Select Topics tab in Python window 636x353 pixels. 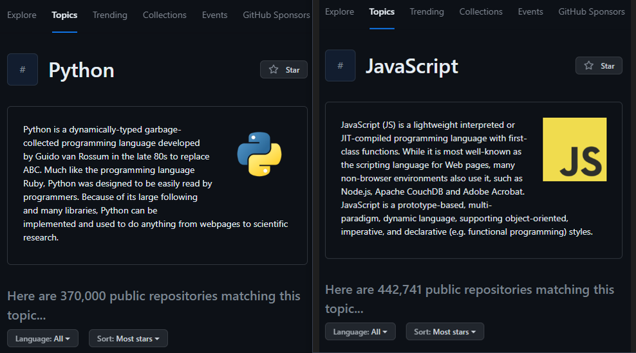64,15
